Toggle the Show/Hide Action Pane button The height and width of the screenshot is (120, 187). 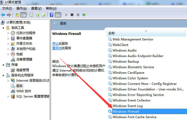click(x=58, y=15)
